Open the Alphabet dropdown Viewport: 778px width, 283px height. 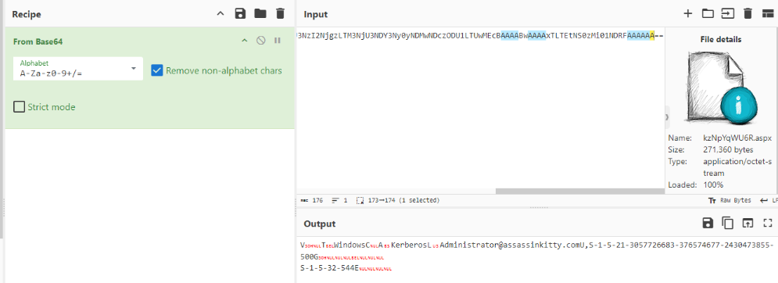pyautogui.click(x=78, y=69)
